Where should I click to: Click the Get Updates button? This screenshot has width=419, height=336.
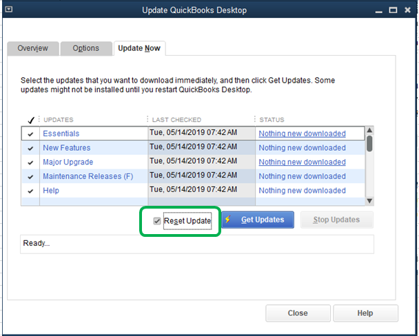click(258, 220)
